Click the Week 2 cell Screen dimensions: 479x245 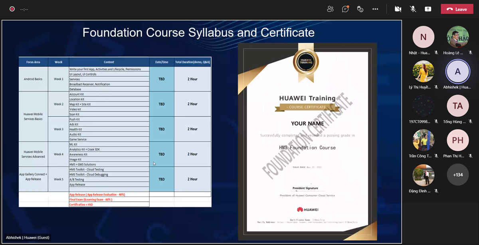click(59, 104)
